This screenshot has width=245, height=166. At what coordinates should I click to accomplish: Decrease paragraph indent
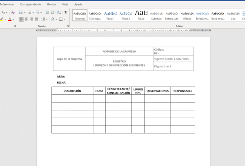pyautogui.click(x=47, y=12)
